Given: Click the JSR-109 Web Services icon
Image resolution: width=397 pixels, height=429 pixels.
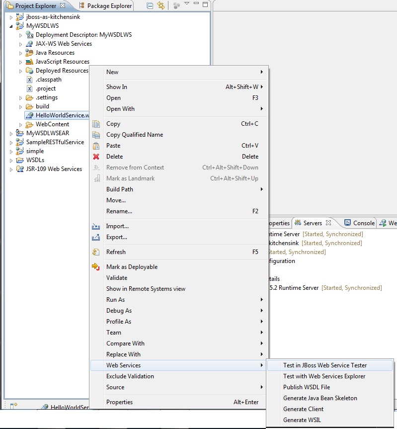Looking at the screenshot, I should [20, 169].
